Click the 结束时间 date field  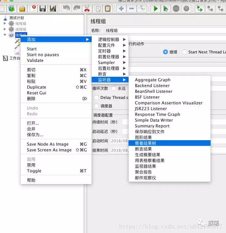(119, 150)
